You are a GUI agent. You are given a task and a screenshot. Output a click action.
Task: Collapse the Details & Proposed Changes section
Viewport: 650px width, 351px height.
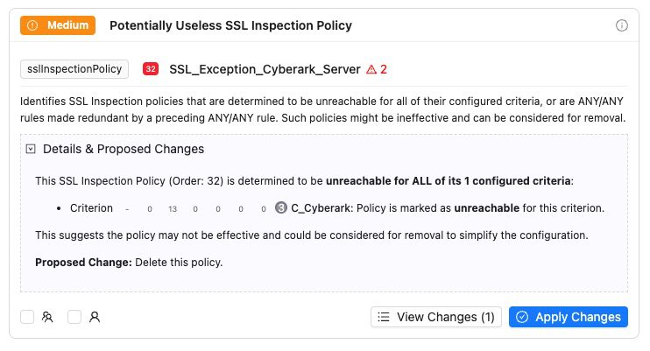(x=32, y=150)
